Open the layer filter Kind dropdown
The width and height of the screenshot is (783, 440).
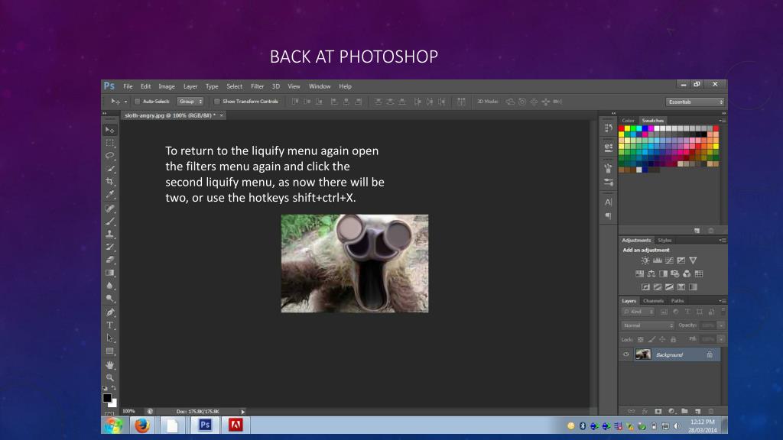pos(638,312)
